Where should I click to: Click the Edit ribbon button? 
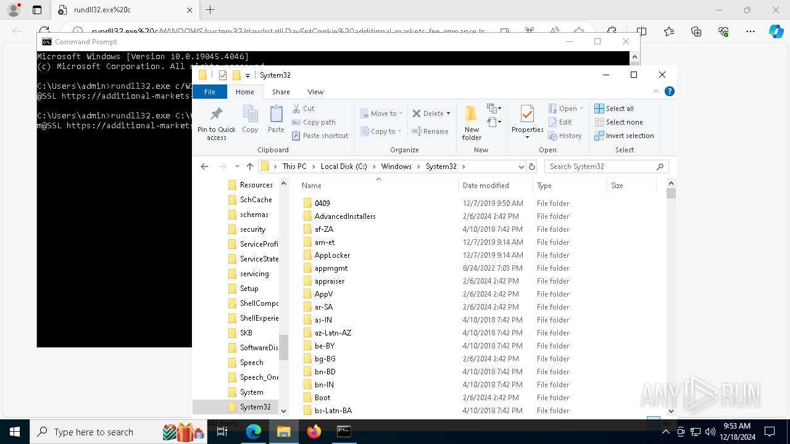point(560,122)
